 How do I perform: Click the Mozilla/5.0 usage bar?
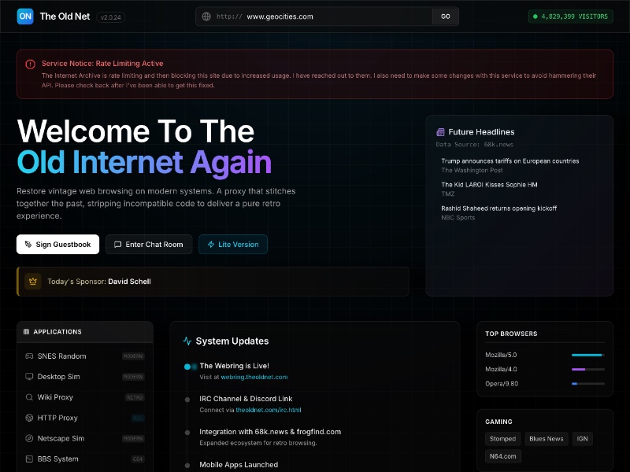pos(587,356)
